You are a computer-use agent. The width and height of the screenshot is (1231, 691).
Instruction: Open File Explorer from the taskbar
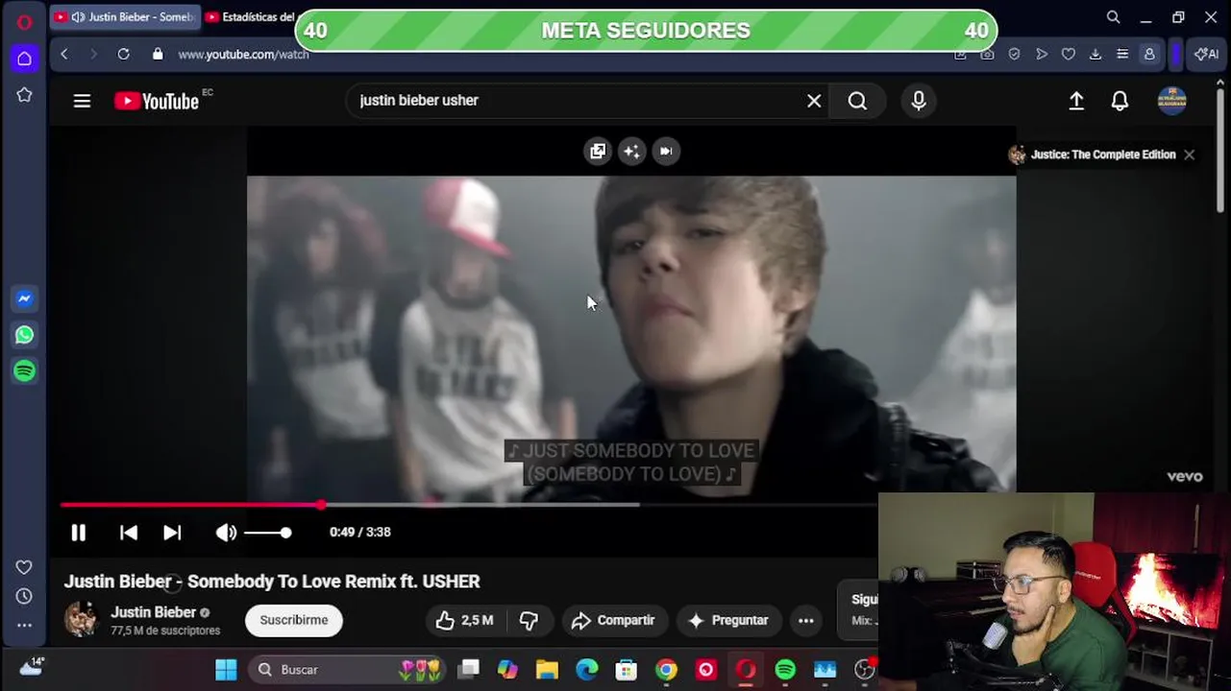547,670
